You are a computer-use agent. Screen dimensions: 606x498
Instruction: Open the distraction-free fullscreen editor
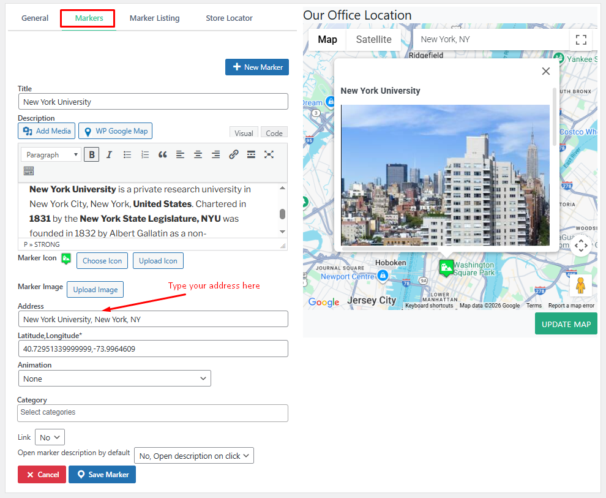269,154
